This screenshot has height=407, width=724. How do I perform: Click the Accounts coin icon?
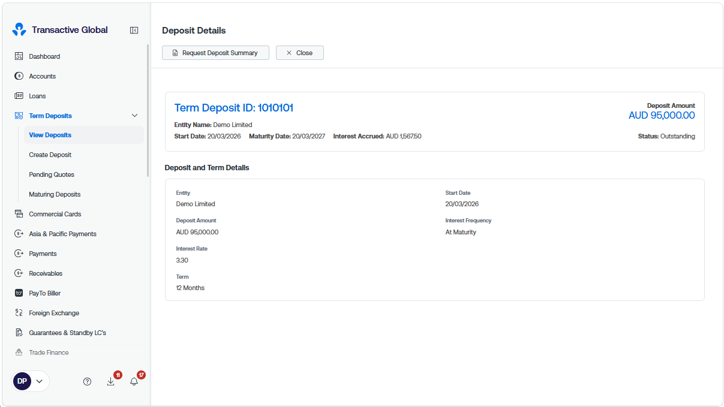pyautogui.click(x=19, y=76)
